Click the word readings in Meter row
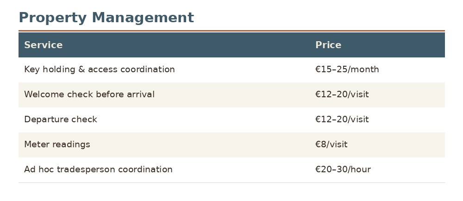The height and width of the screenshot is (201, 463). coord(71,144)
